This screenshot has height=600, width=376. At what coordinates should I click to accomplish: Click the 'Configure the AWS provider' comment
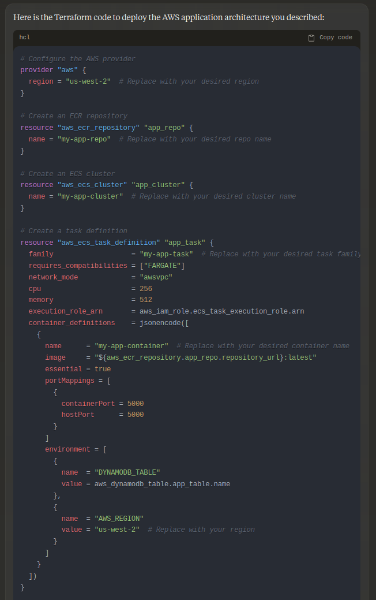click(x=78, y=59)
